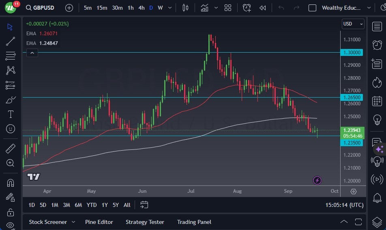Expand the Stock Screener dropdown arrow
Image resolution: width=386 pixels, height=230 pixels.
73,222
